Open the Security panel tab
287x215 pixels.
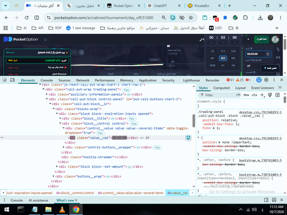pos(168,80)
